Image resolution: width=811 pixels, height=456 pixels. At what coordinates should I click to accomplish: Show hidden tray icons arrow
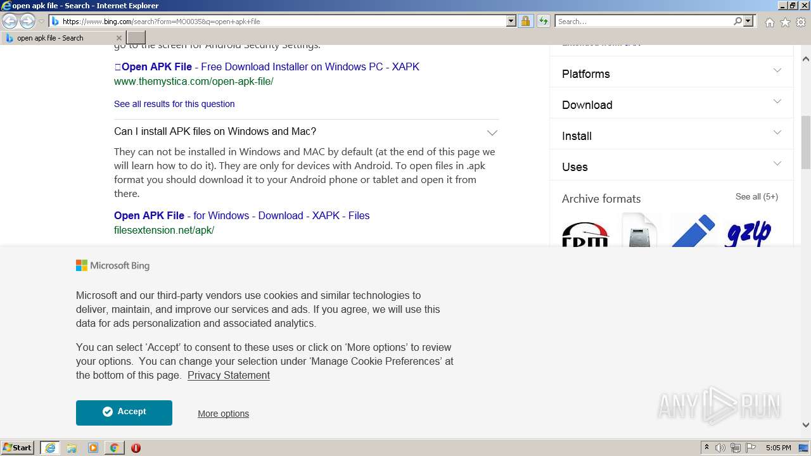click(706, 448)
